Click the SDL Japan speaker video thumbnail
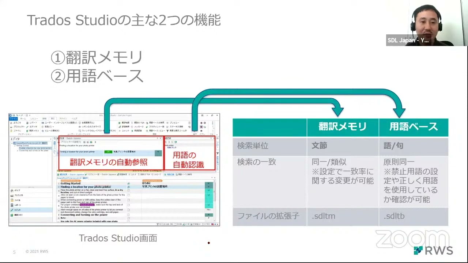Screen dimensions: 468x263 pos(427,23)
